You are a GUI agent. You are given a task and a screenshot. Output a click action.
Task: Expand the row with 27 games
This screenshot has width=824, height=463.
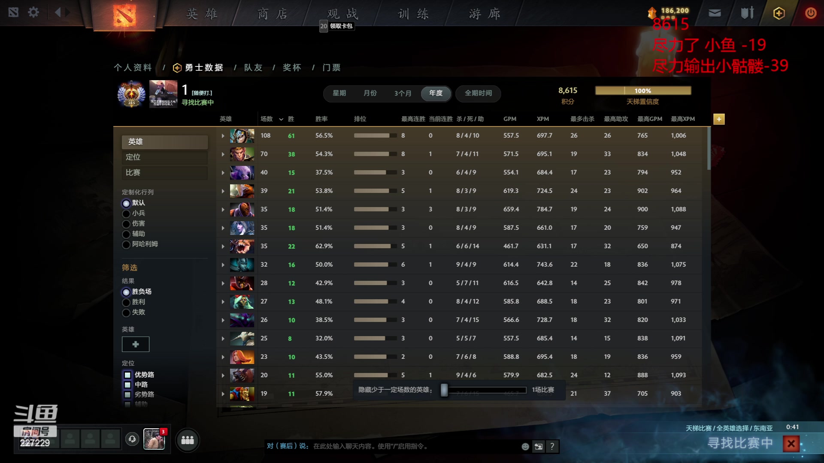(223, 302)
